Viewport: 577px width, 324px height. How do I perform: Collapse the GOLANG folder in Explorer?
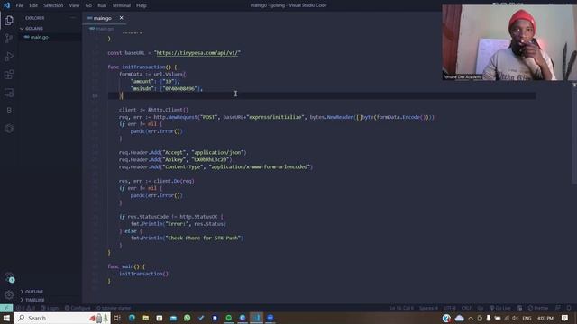(33, 28)
